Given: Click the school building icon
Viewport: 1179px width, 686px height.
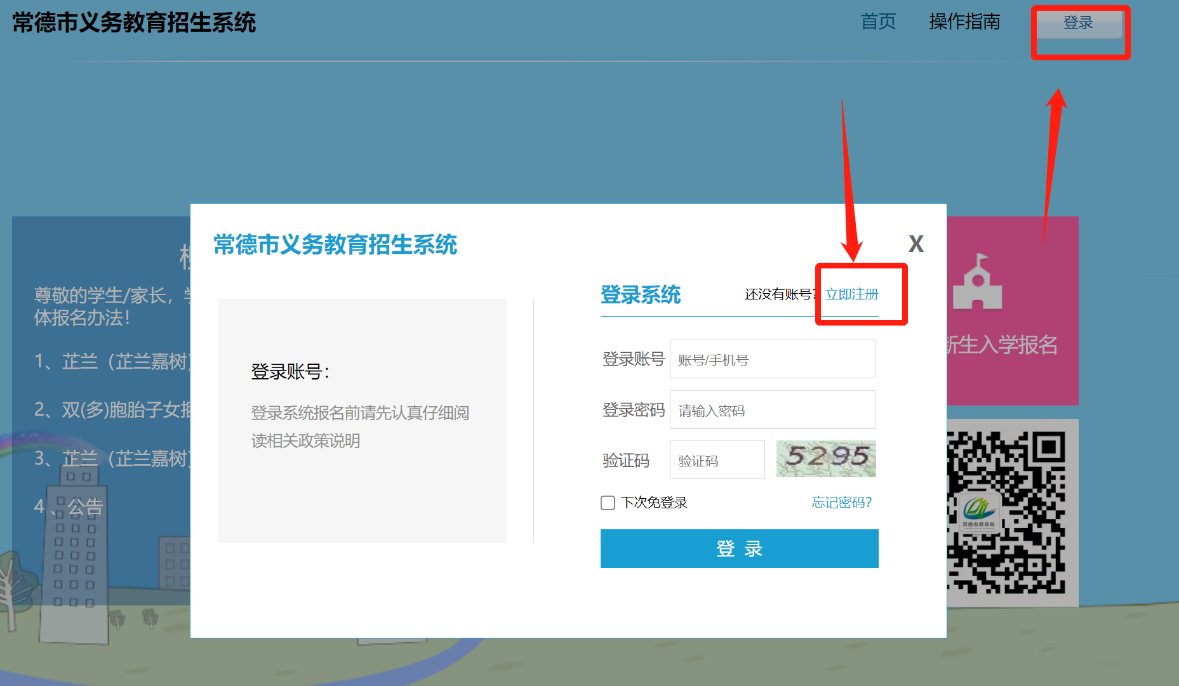Looking at the screenshot, I should [x=978, y=282].
